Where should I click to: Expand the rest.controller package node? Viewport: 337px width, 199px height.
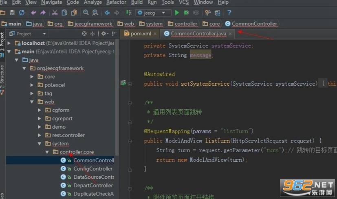coord(40,135)
